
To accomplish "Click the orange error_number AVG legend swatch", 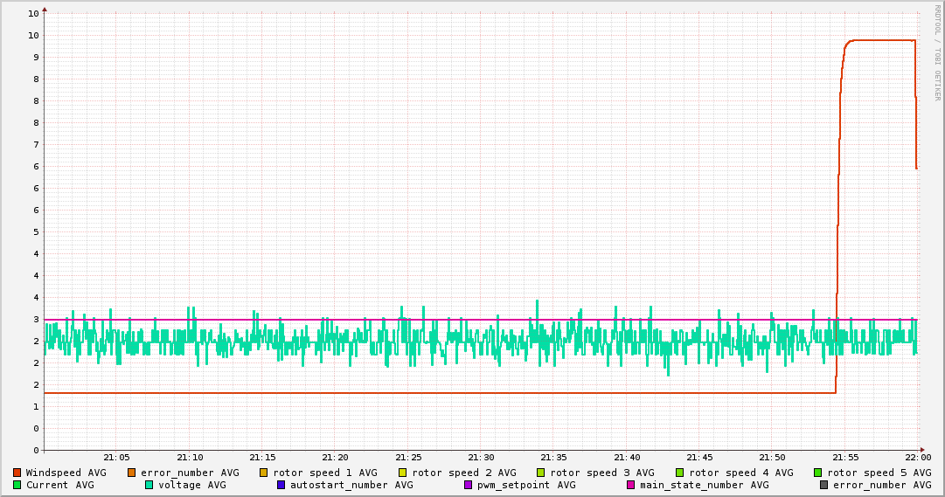I will (x=132, y=473).
